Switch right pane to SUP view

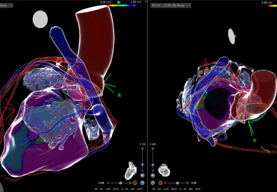[198, 189]
